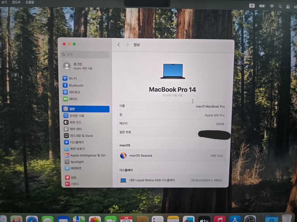Image resolution: width=297 pixels, height=222 pixels.
Task: Open Apple Intelligence 및 Siri settings
Action: 88,155
